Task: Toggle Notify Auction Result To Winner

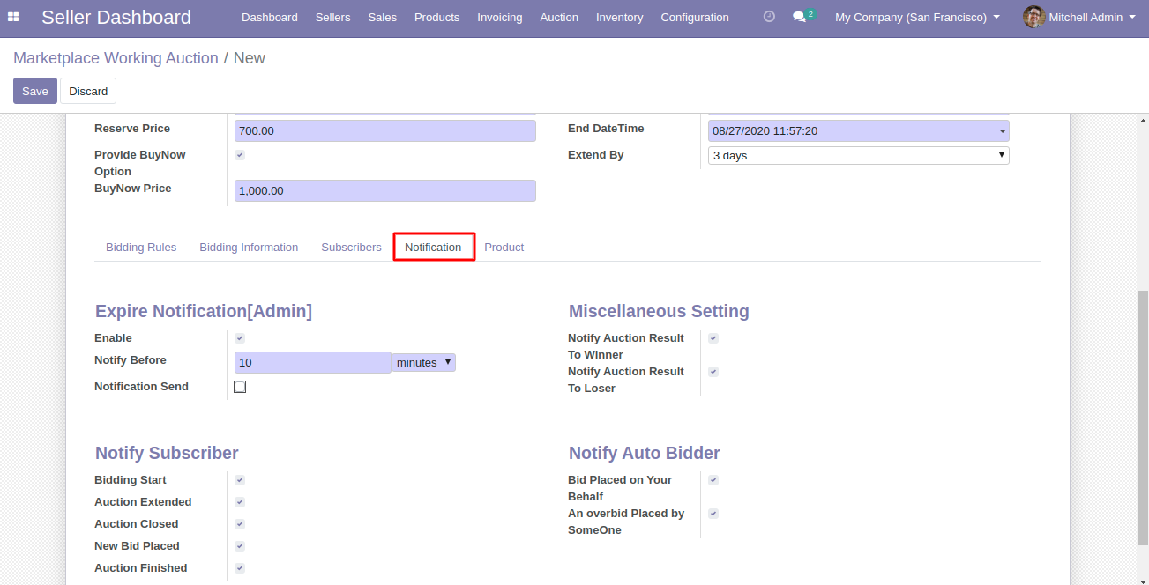Action: tap(713, 338)
